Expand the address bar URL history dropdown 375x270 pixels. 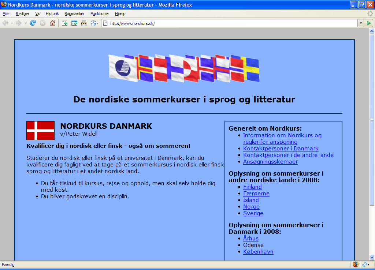pyautogui.click(x=361, y=23)
